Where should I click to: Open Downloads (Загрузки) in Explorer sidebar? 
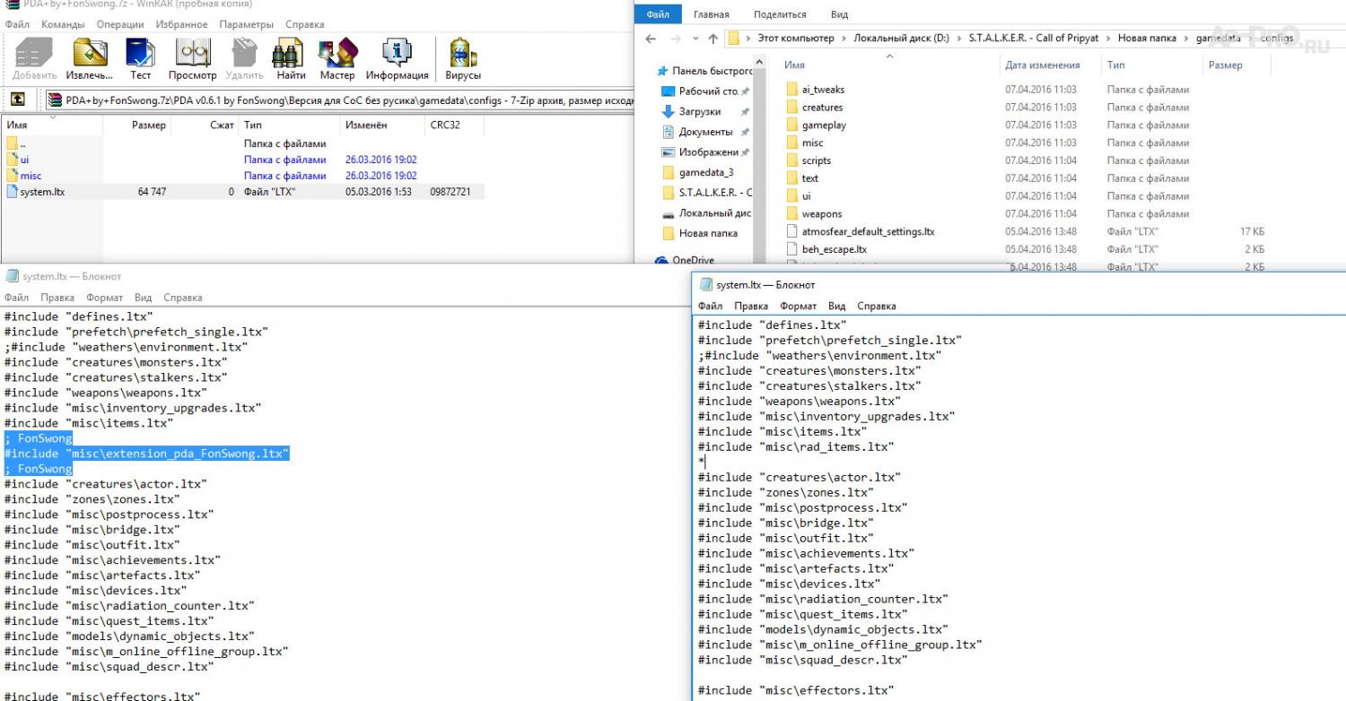click(x=692, y=111)
